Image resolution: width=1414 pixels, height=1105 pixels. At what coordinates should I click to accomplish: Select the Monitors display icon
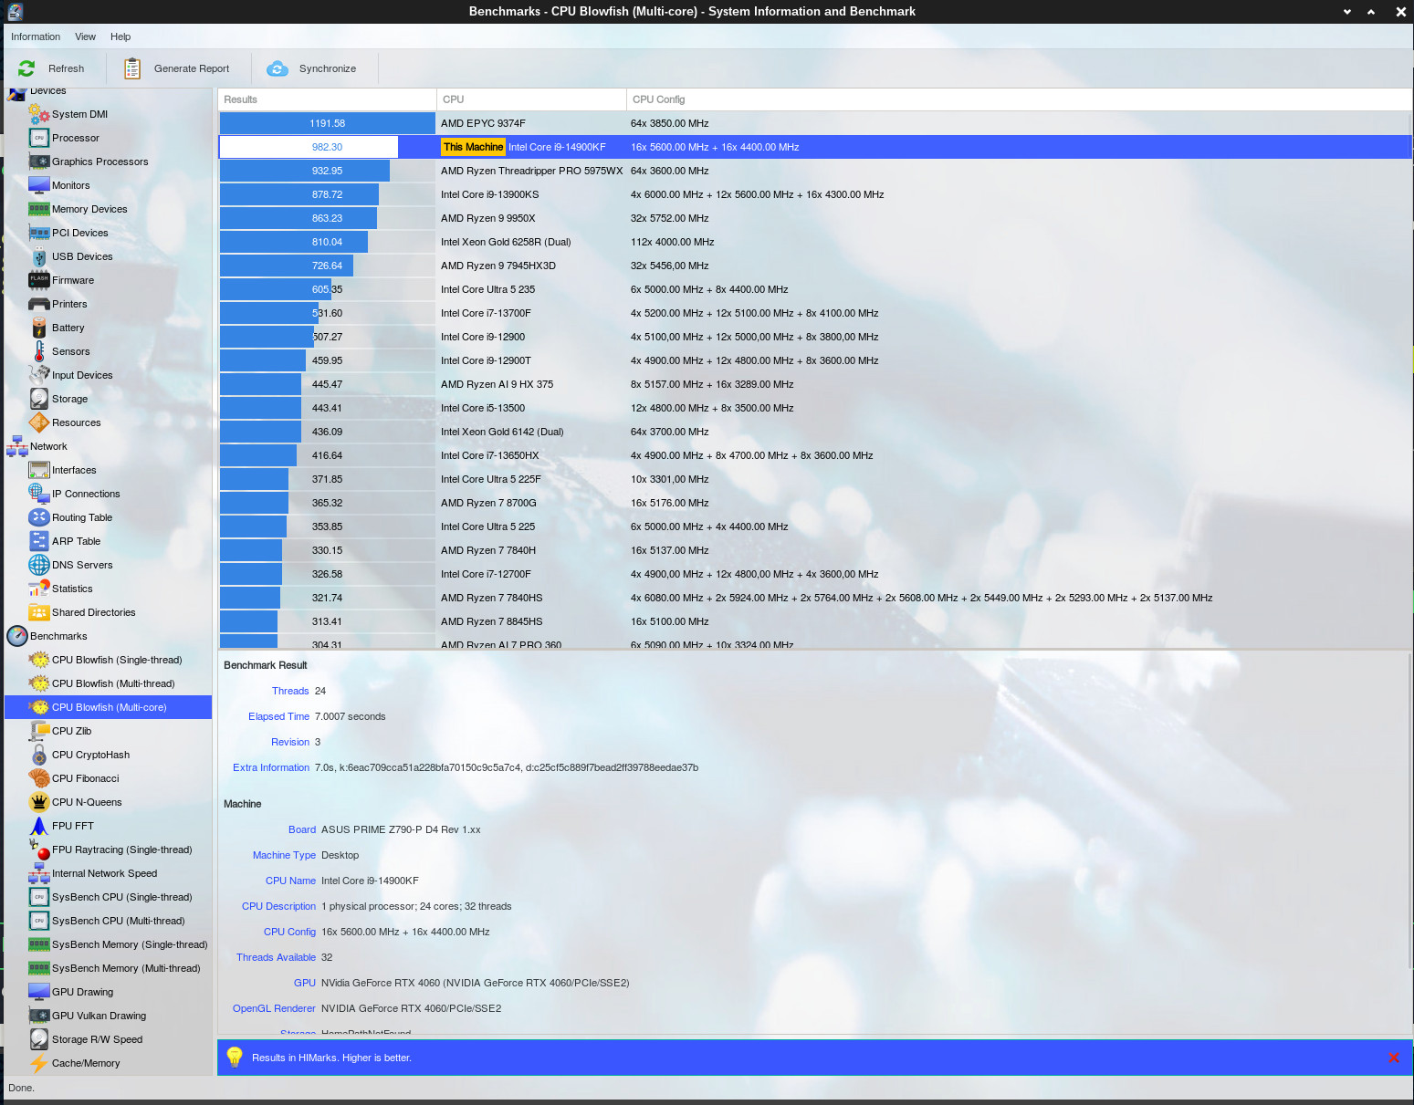tap(39, 185)
